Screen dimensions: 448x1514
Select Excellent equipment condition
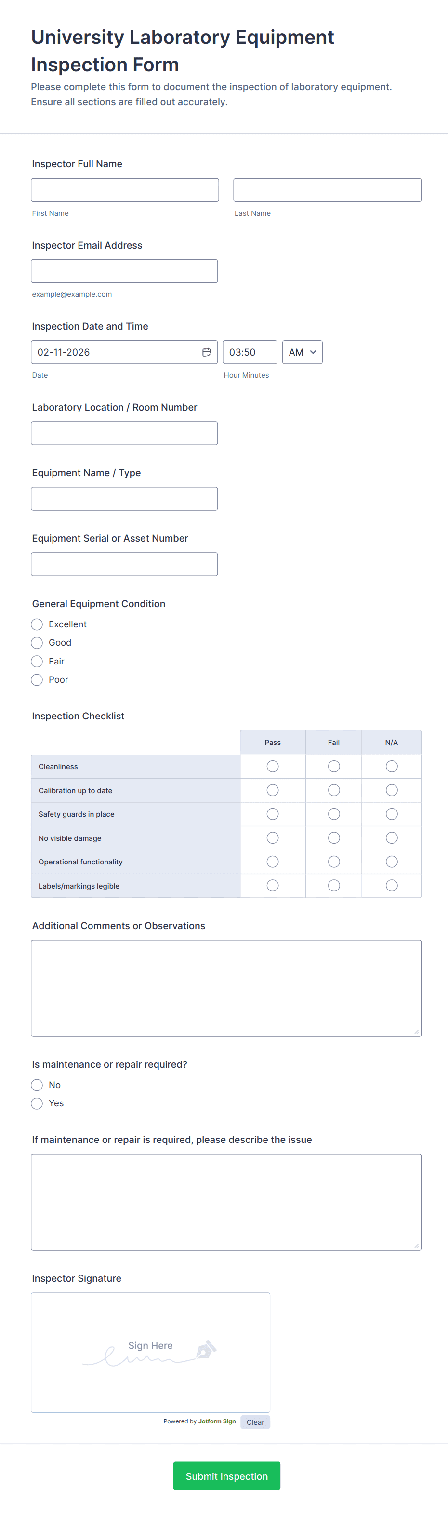37,624
